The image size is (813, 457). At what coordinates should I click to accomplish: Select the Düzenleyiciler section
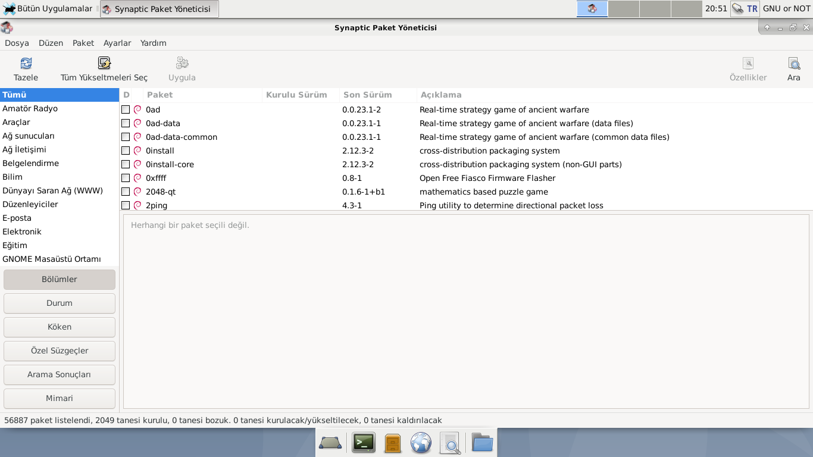(x=60, y=204)
